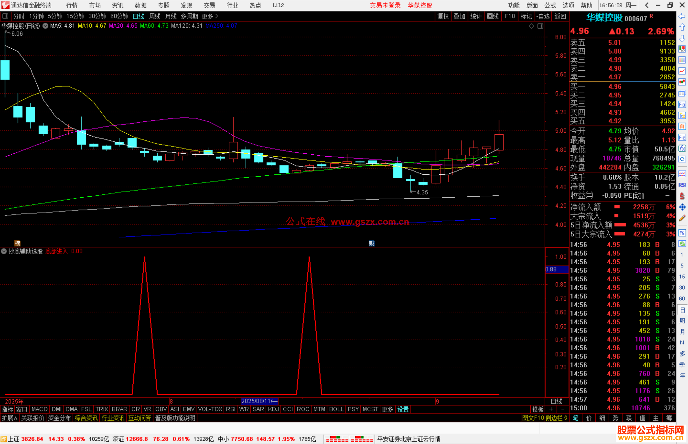Open the 公式 menu
The image size is (688, 444).
[x=550, y=5]
